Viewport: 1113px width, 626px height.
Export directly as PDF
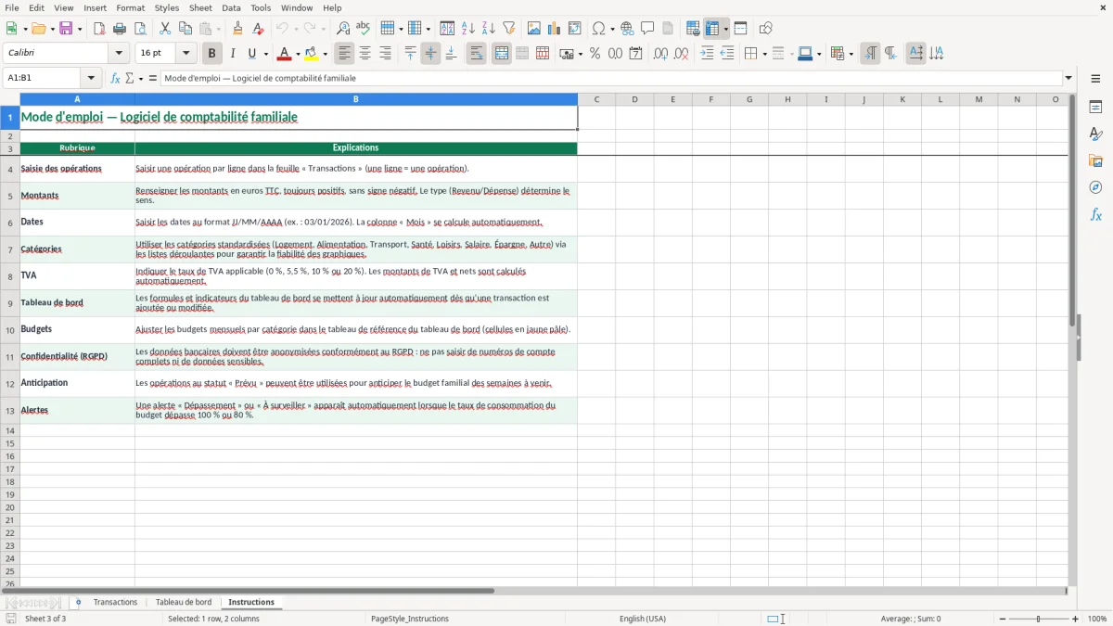coord(99,29)
